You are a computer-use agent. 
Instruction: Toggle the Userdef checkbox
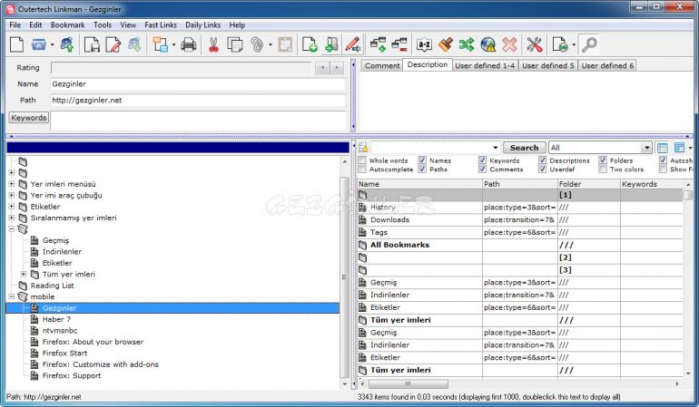[543, 170]
